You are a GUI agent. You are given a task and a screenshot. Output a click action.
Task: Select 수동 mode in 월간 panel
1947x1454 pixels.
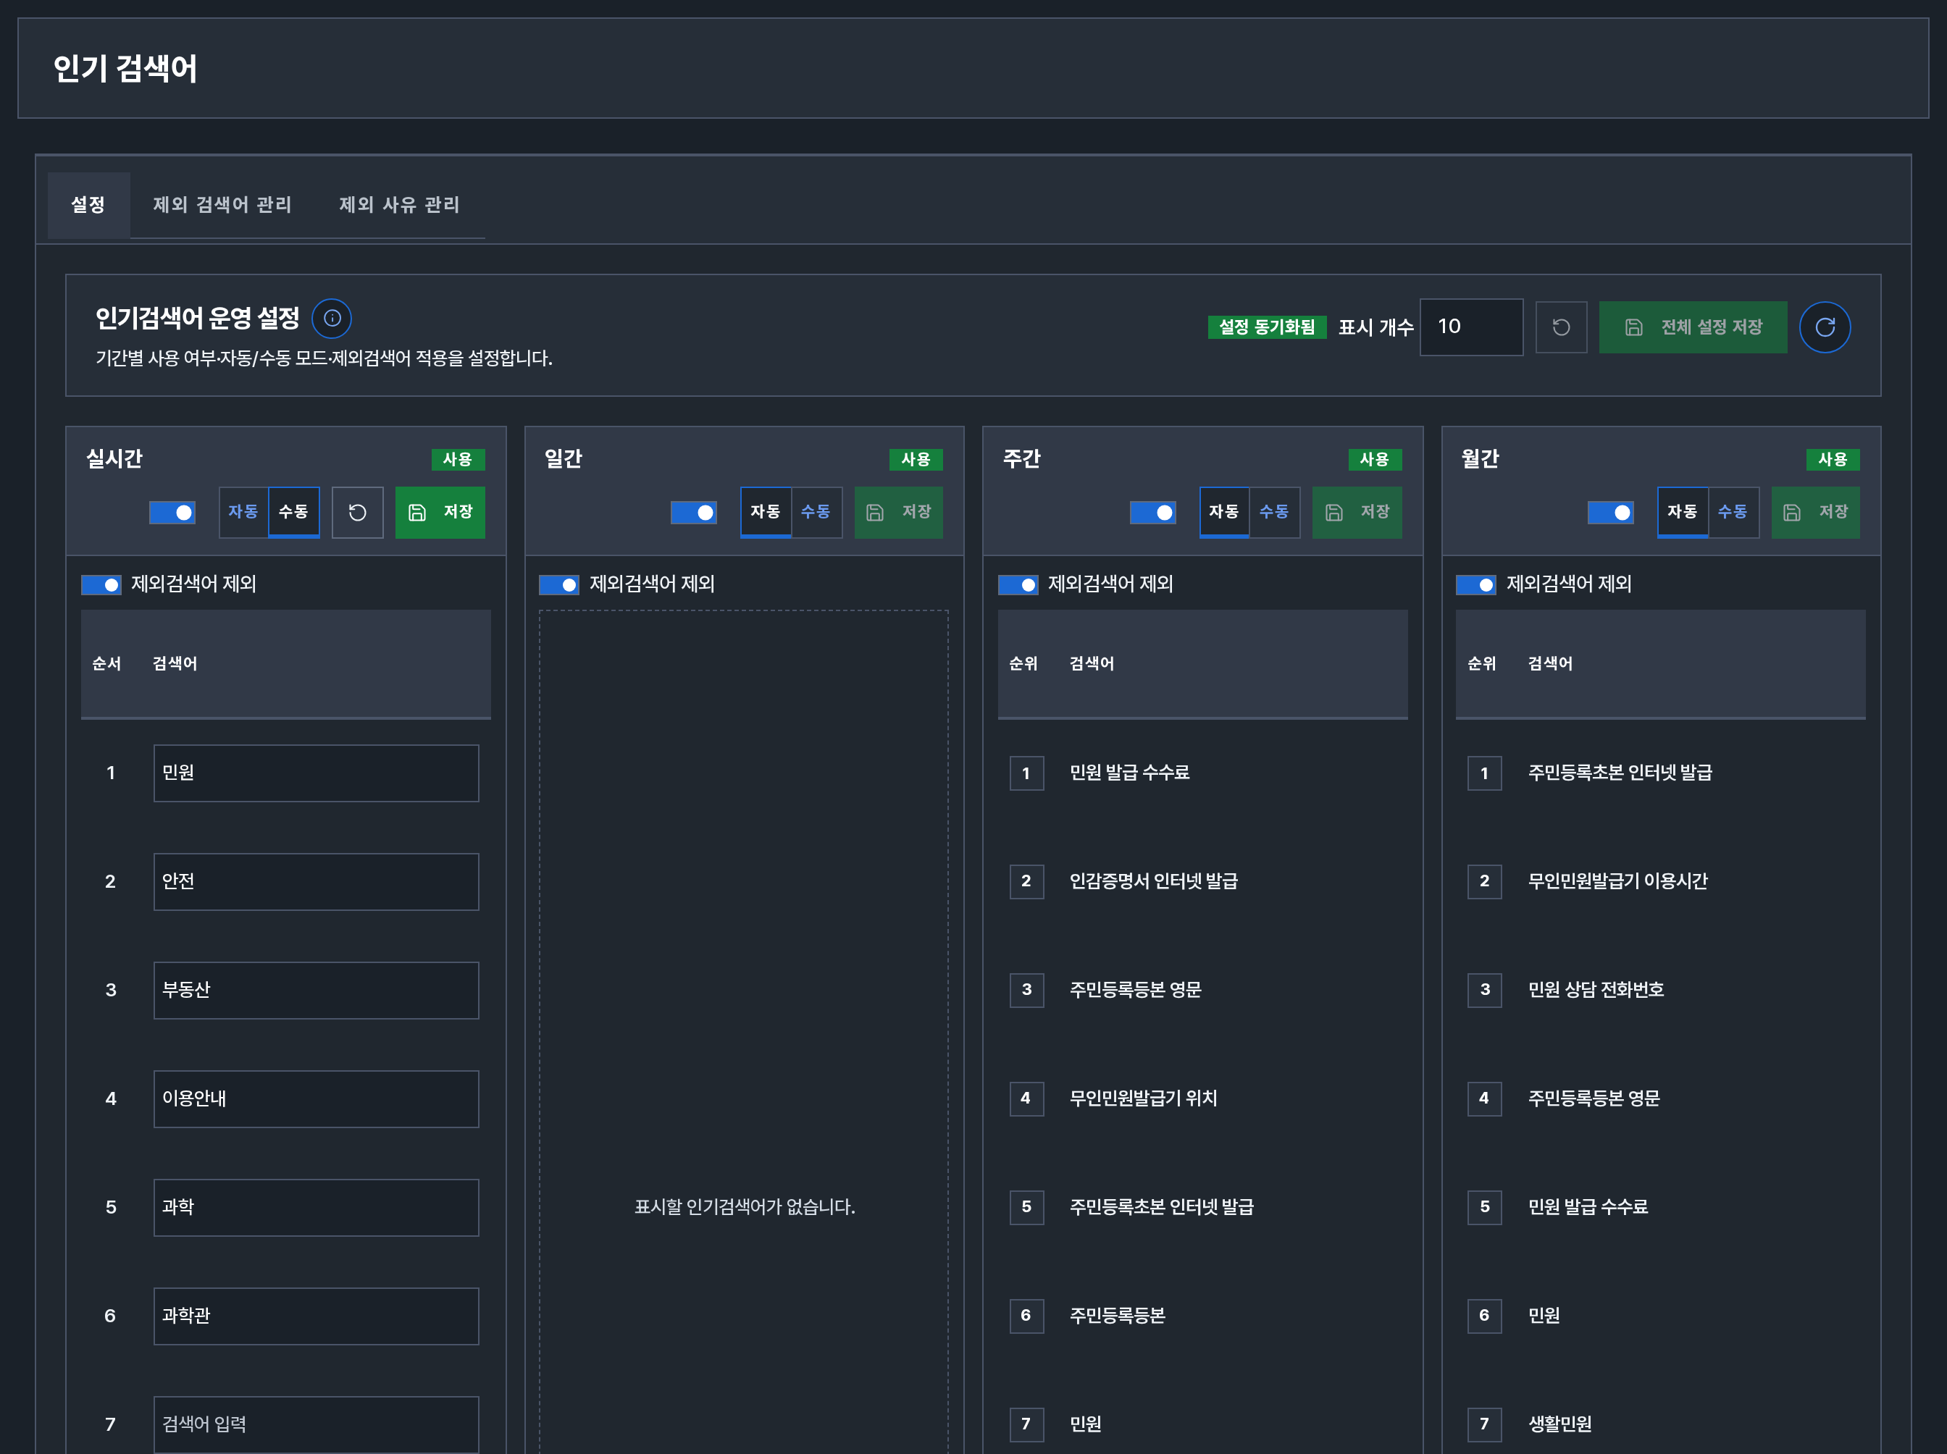[1733, 512]
